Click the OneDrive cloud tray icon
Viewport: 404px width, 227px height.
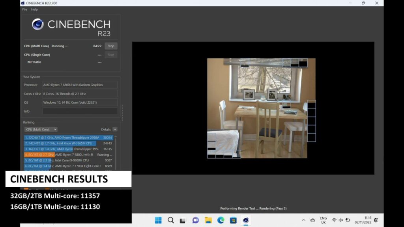tap(312, 220)
